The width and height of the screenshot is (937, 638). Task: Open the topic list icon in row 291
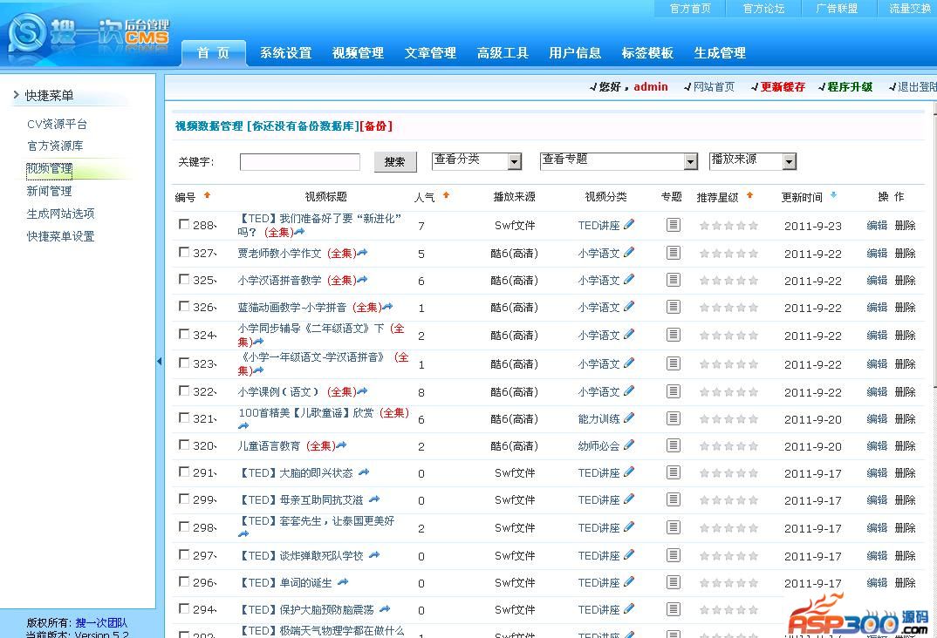coord(674,472)
